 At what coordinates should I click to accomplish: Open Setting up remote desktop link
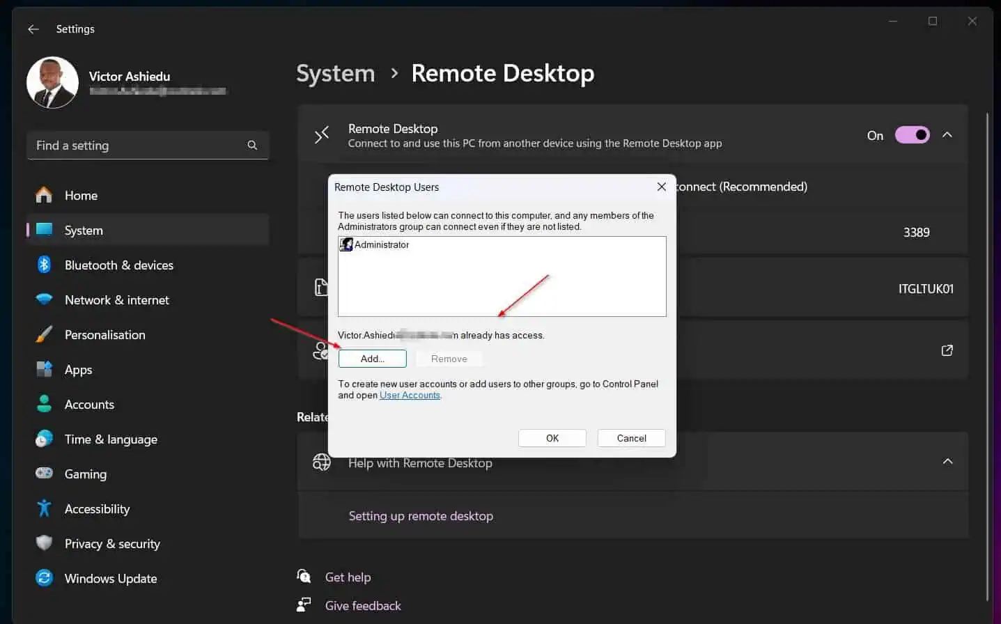tap(421, 516)
